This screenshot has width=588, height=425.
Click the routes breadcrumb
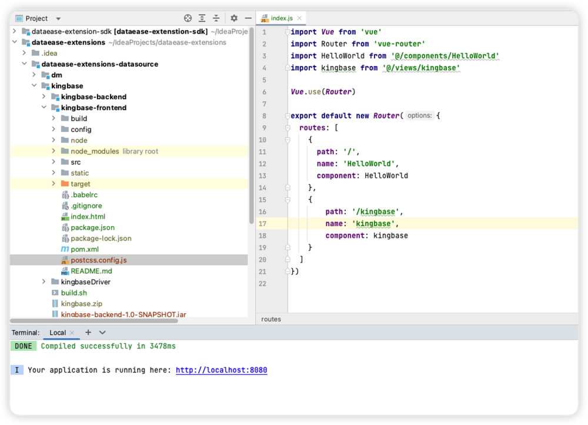coord(270,319)
